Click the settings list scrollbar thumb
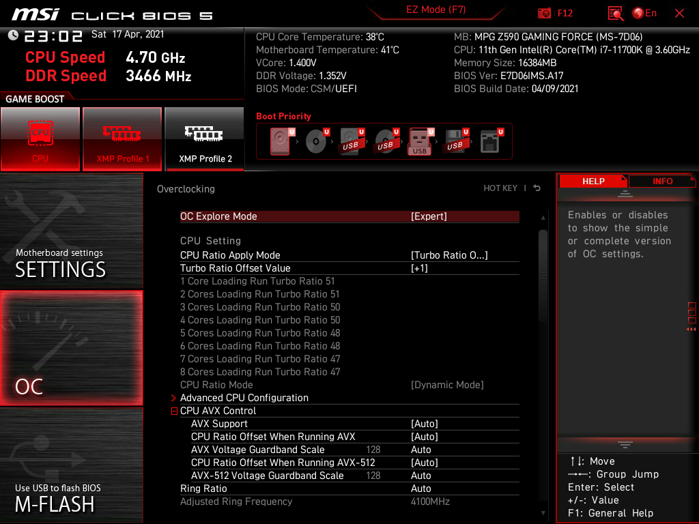 (543, 276)
